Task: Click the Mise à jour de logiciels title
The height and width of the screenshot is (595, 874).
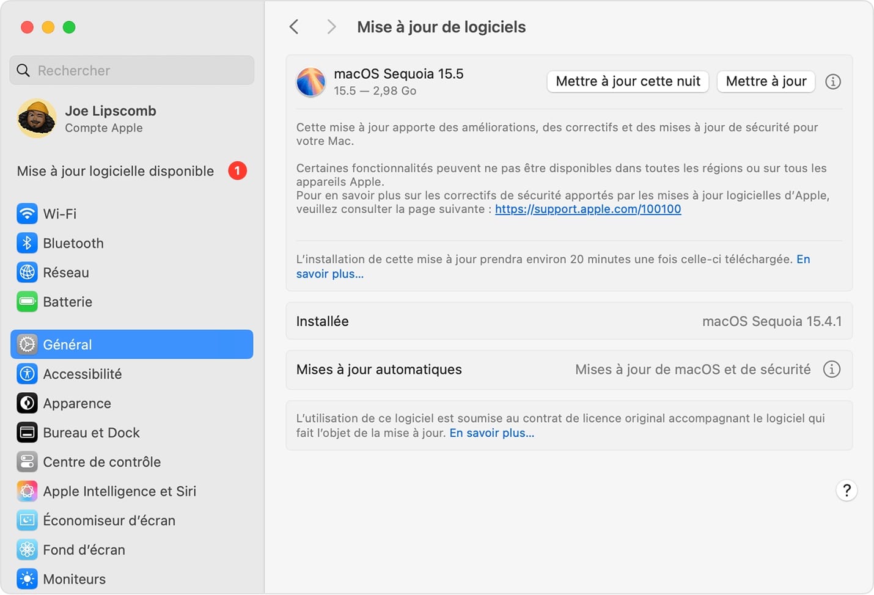Action: click(x=441, y=27)
